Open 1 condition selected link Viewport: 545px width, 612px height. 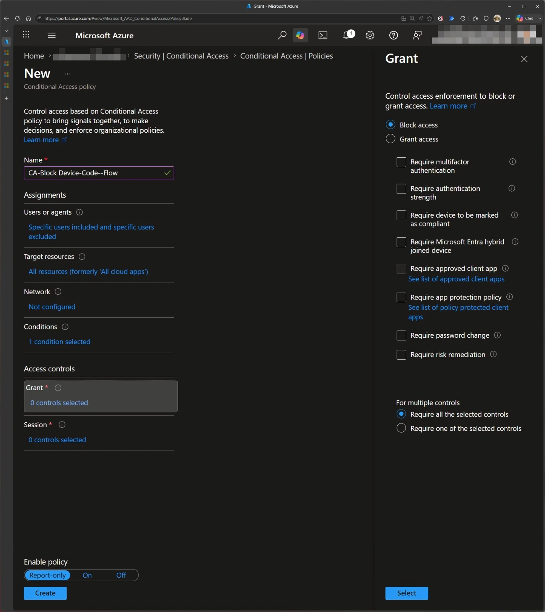60,342
